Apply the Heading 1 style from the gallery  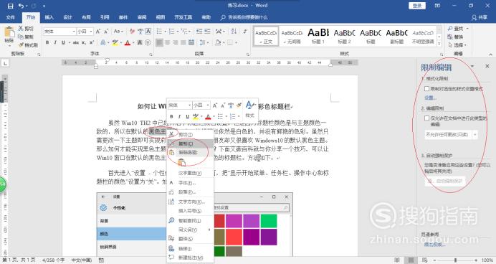318,36
